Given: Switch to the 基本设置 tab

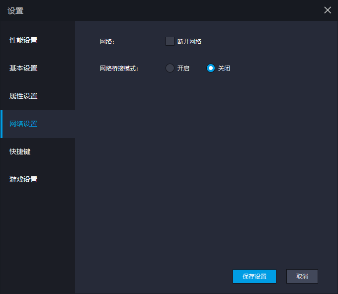Looking at the screenshot, I should (x=23, y=68).
